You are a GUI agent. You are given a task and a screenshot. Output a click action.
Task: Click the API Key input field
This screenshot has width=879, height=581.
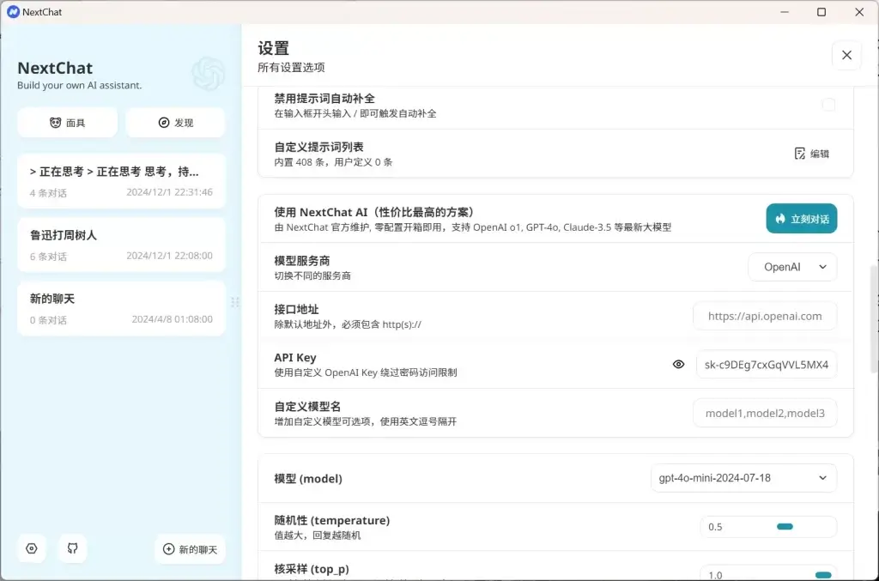[766, 365]
